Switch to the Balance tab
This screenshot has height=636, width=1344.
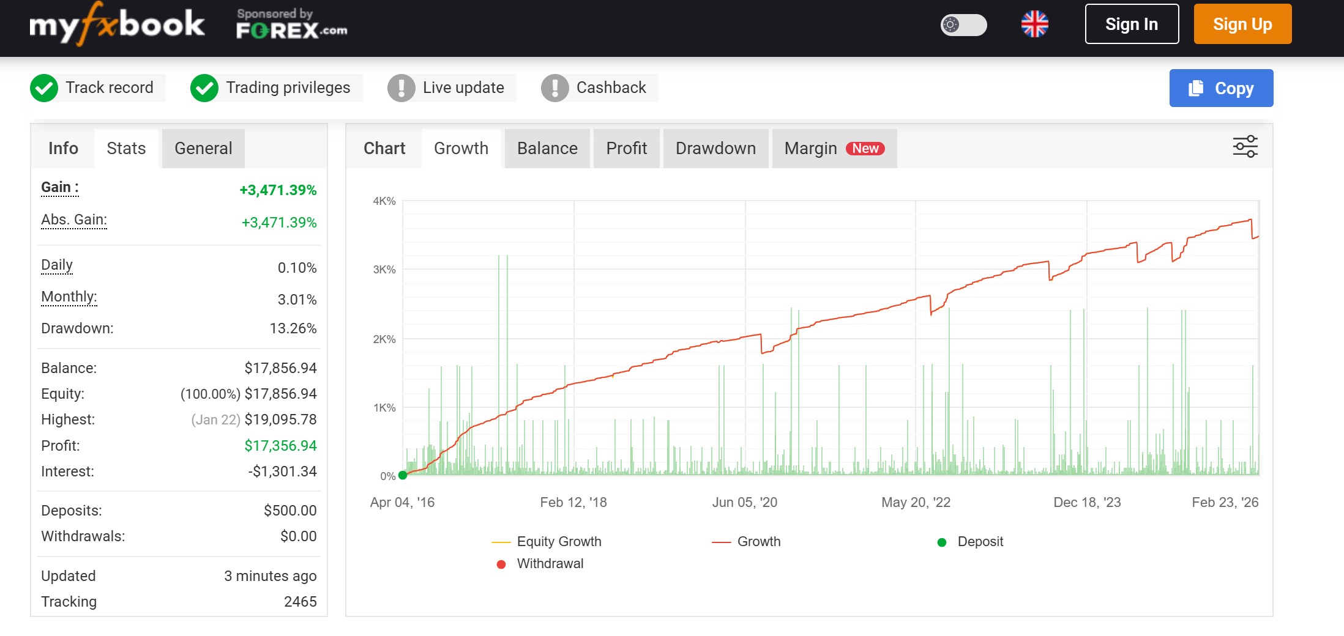(547, 148)
